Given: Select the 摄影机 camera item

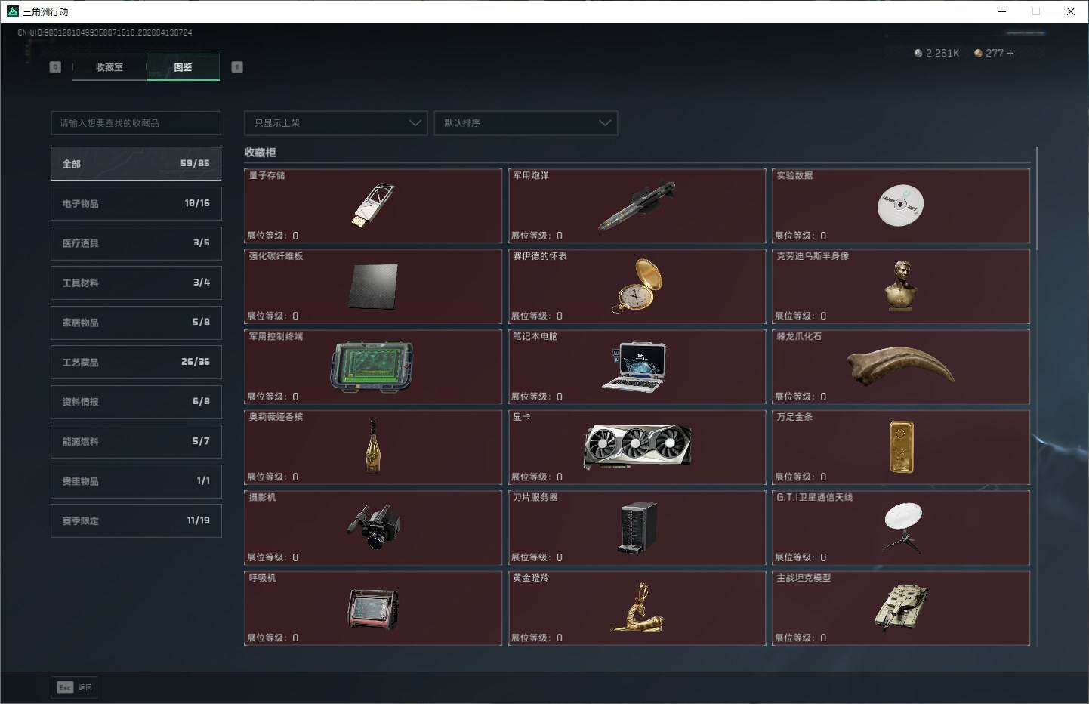Looking at the screenshot, I should [x=373, y=527].
